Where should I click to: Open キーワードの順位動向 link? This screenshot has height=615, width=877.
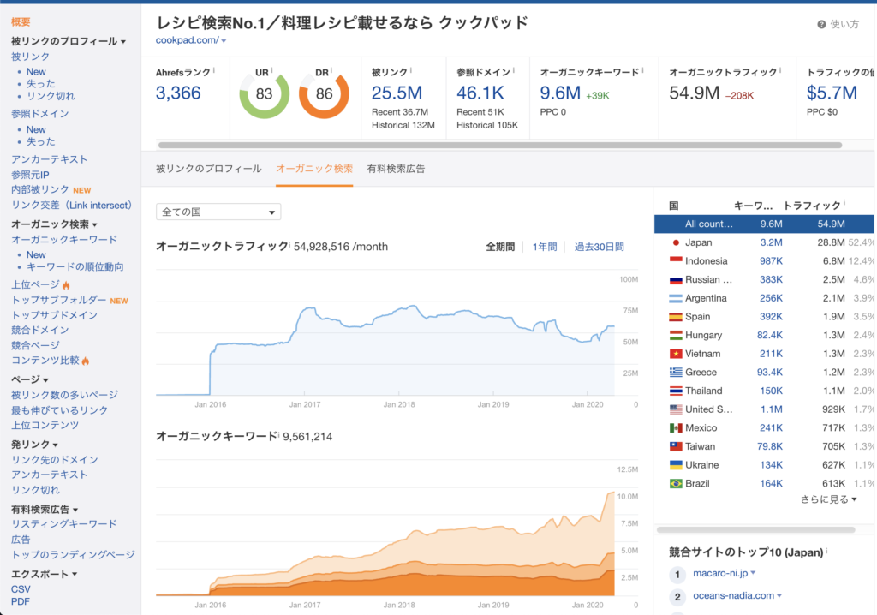(x=75, y=267)
